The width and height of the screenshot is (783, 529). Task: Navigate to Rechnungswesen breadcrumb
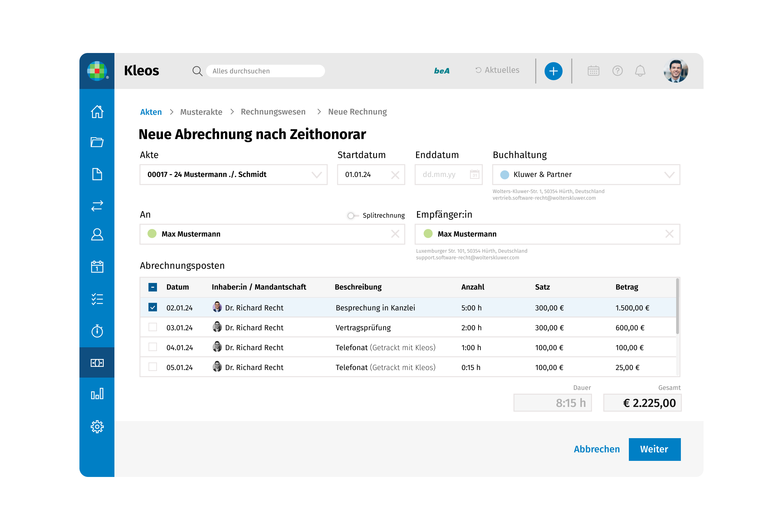point(273,112)
